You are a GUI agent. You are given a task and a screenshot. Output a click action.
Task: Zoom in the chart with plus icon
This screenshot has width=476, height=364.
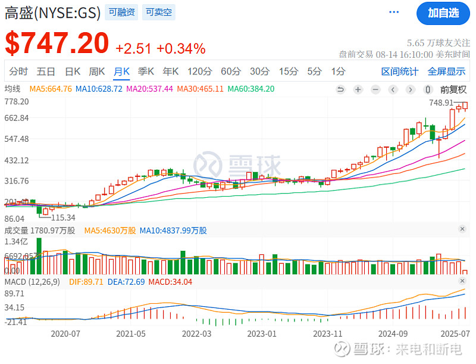(x=358, y=89)
